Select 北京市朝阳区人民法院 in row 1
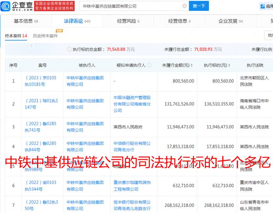 point(254,81)
